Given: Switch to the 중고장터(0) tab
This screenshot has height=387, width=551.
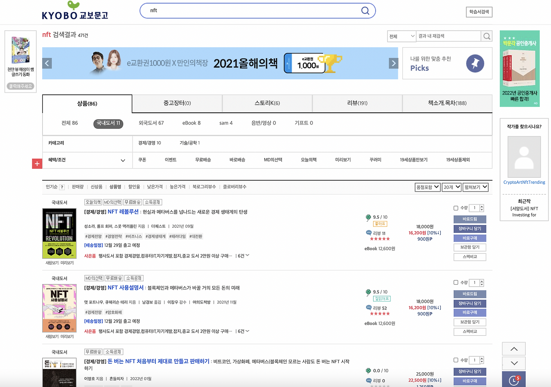Looking at the screenshot, I should point(177,103).
